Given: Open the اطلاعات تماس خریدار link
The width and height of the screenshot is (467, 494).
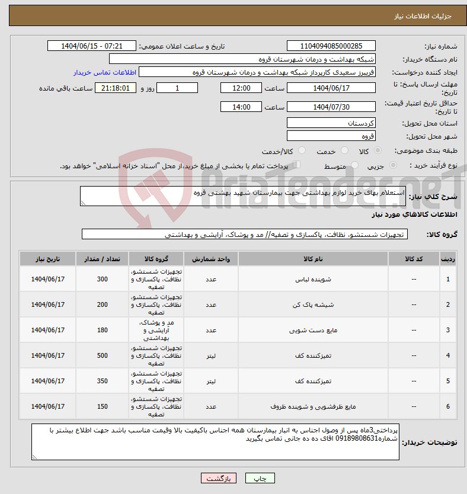Looking at the screenshot, I should [105, 72].
